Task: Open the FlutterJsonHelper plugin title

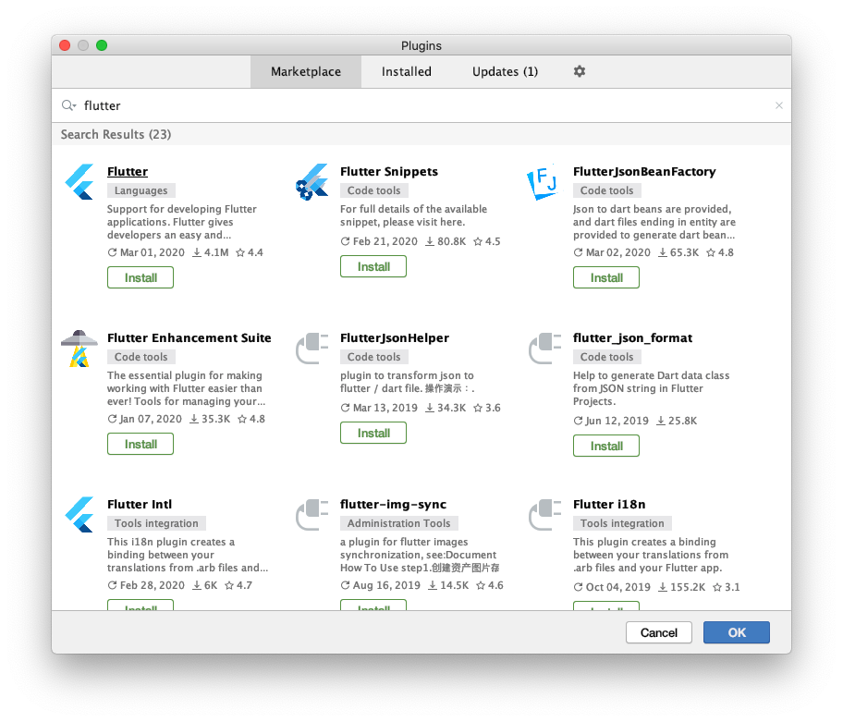Action: (395, 337)
